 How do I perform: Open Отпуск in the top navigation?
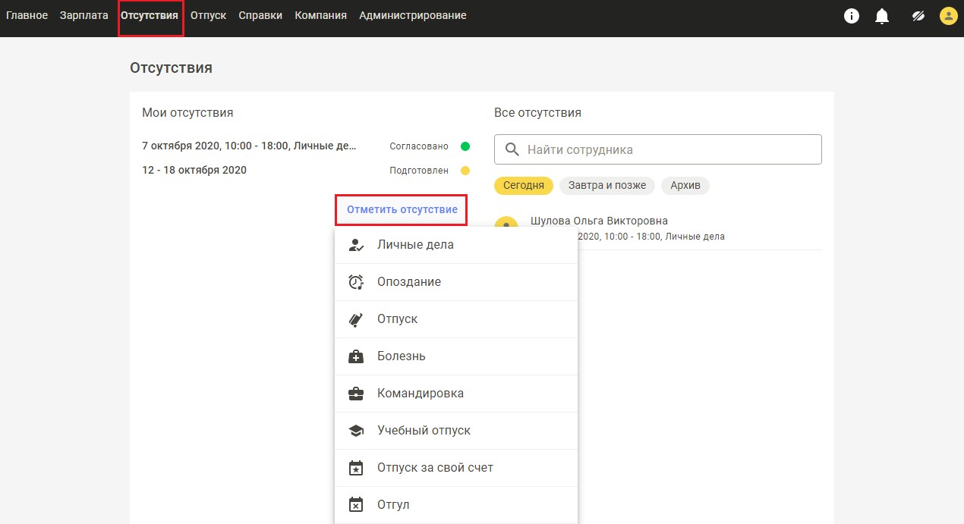[x=208, y=15]
